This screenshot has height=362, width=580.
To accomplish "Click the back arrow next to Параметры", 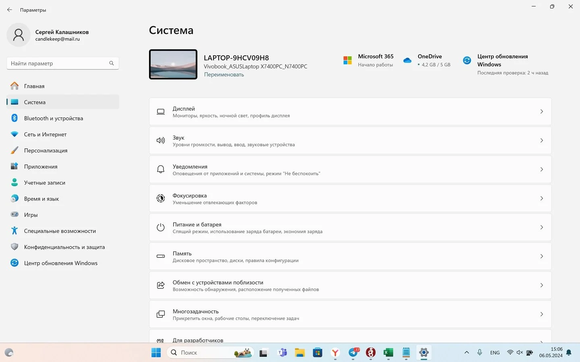I will pyautogui.click(x=10, y=10).
